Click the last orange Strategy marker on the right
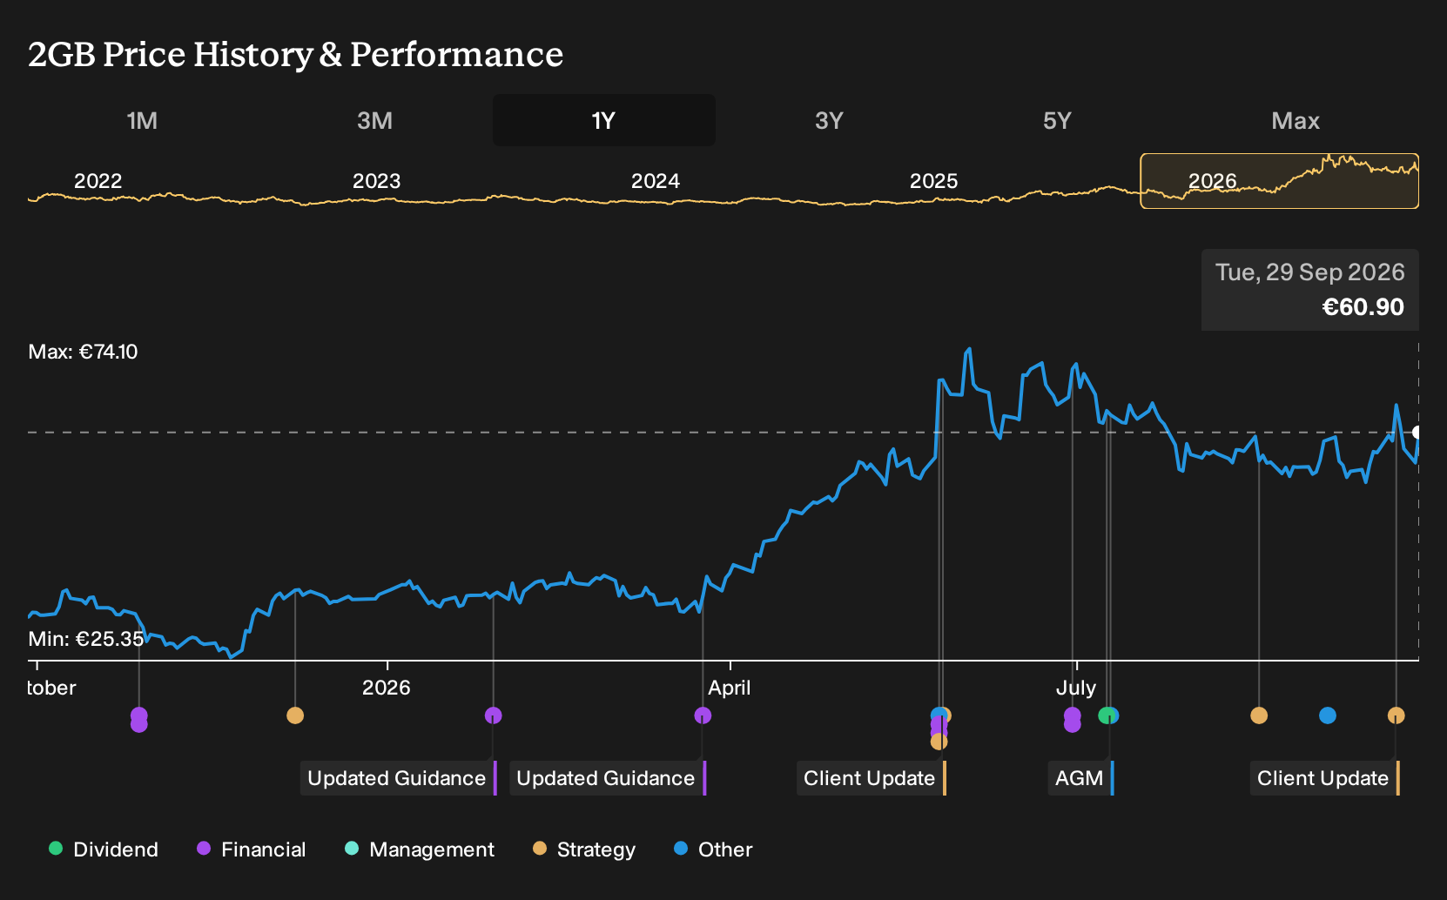This screenshot has width=1447, height=900. (1396, 715)
